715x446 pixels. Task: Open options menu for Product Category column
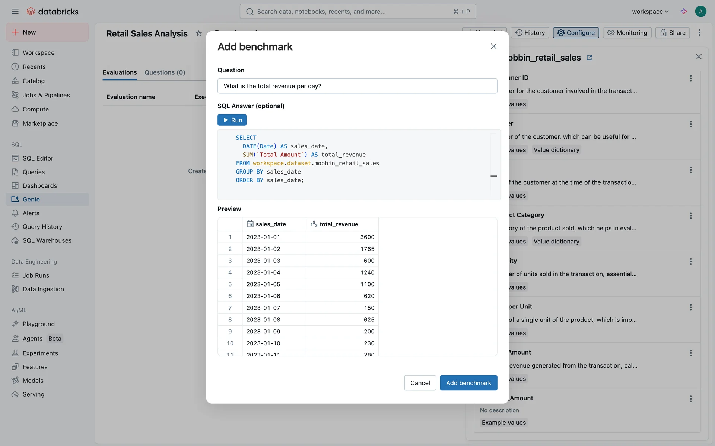click(691, 216)
